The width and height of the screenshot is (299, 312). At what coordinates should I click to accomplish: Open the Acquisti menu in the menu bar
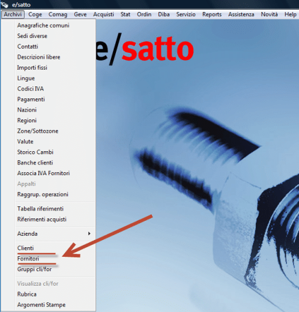(x=103, y=14)
